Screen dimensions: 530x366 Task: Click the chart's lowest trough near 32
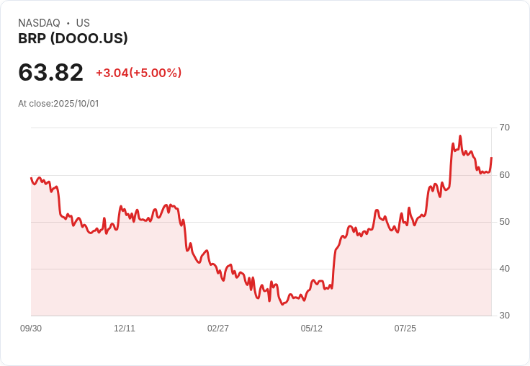(x=282, y=304)
